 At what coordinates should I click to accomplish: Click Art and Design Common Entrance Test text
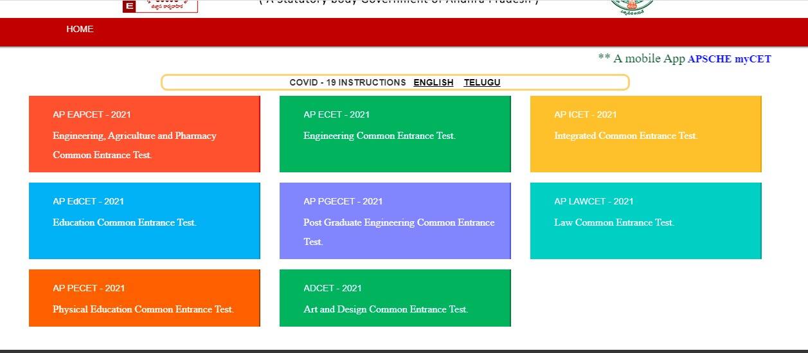click(386, 310)
